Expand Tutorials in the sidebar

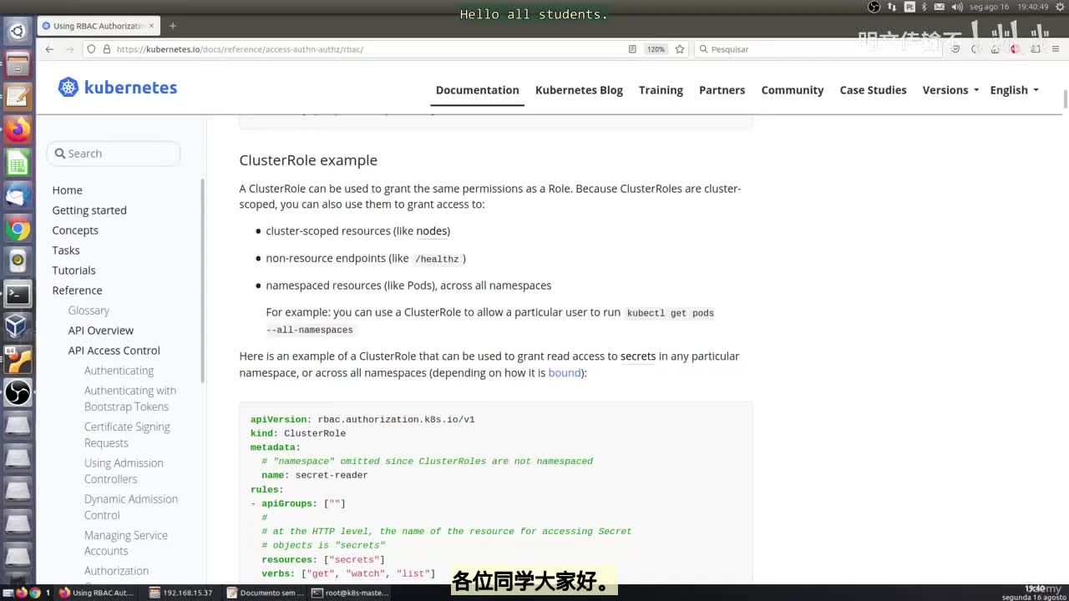(73, 270)
